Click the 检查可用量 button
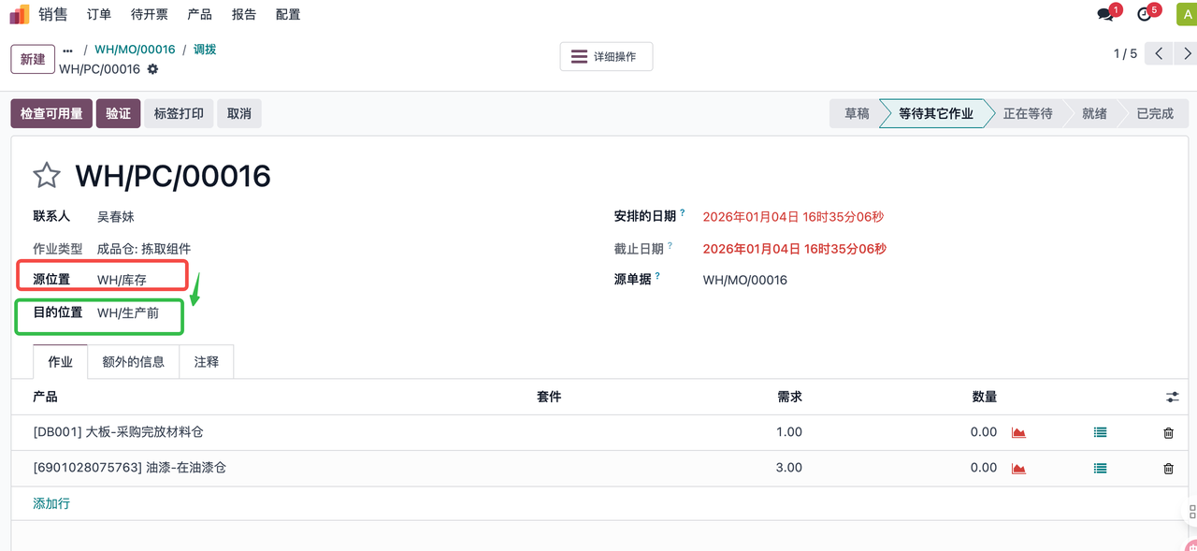The height and width of the screenshot is (551, 1197). point(51,113)
